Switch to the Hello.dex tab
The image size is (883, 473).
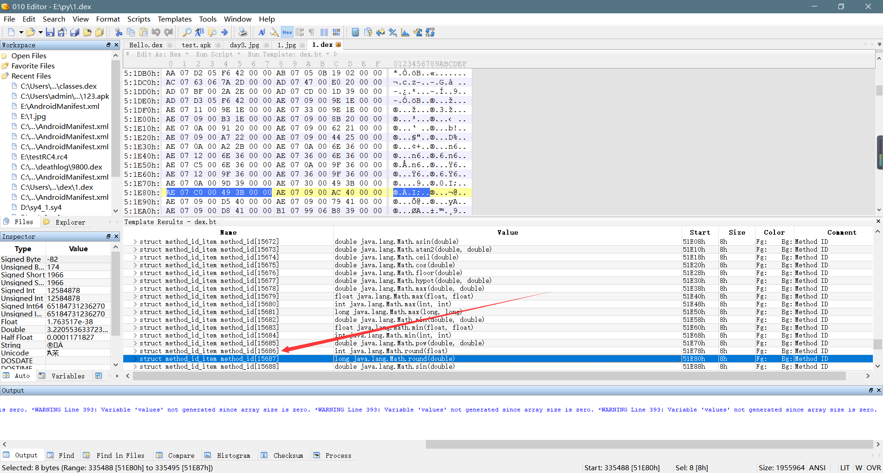click(x=146, y=45)
